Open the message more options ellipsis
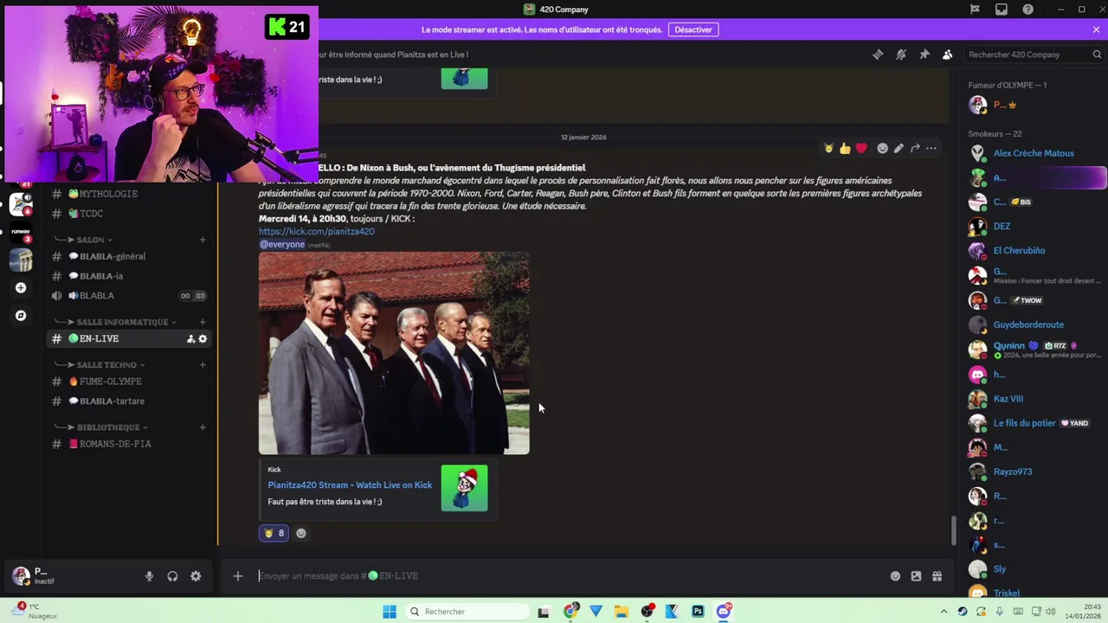 pos(931,149)
